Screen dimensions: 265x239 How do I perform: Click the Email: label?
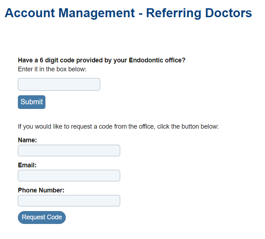click(x=28, y=165)
